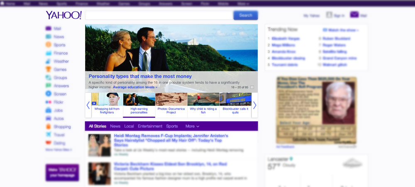The width and height of the screenshot is (415, 187).
Task: Click the Mail envelope icon in left sidebar
Action: (x=49, y=28)
